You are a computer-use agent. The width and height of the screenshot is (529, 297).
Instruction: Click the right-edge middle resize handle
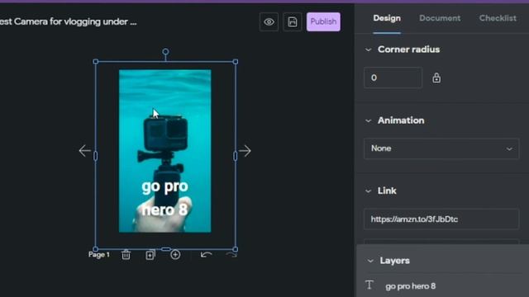tap(235, 156)
